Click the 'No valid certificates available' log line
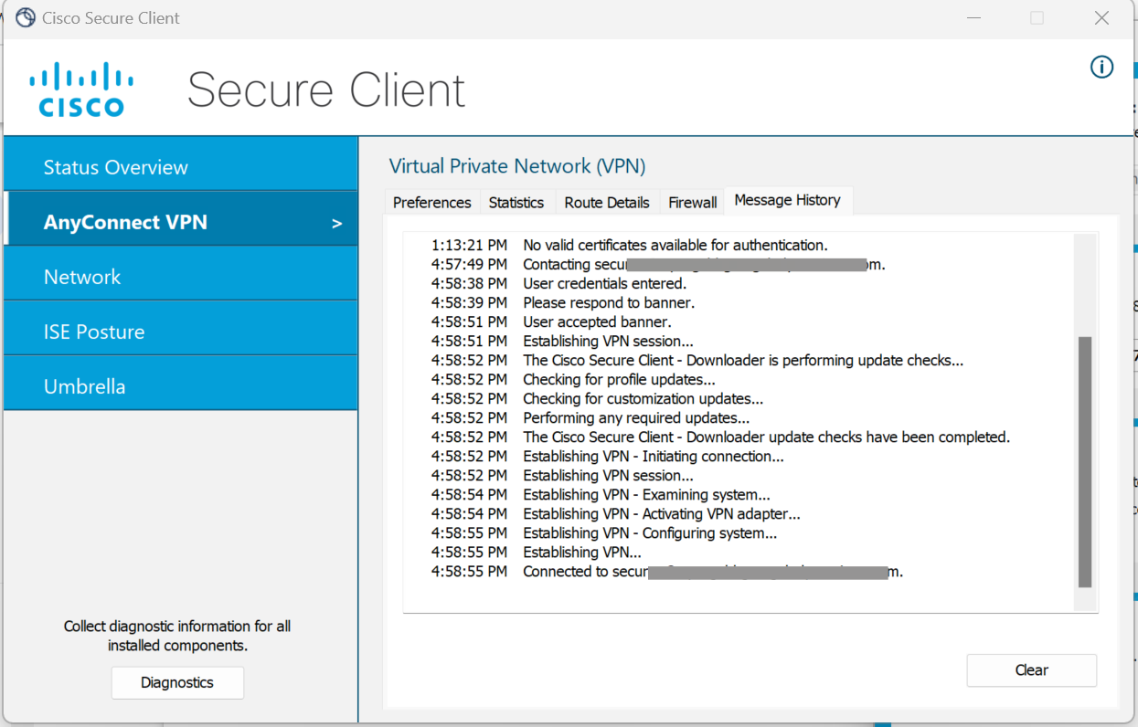 [675, 245]
